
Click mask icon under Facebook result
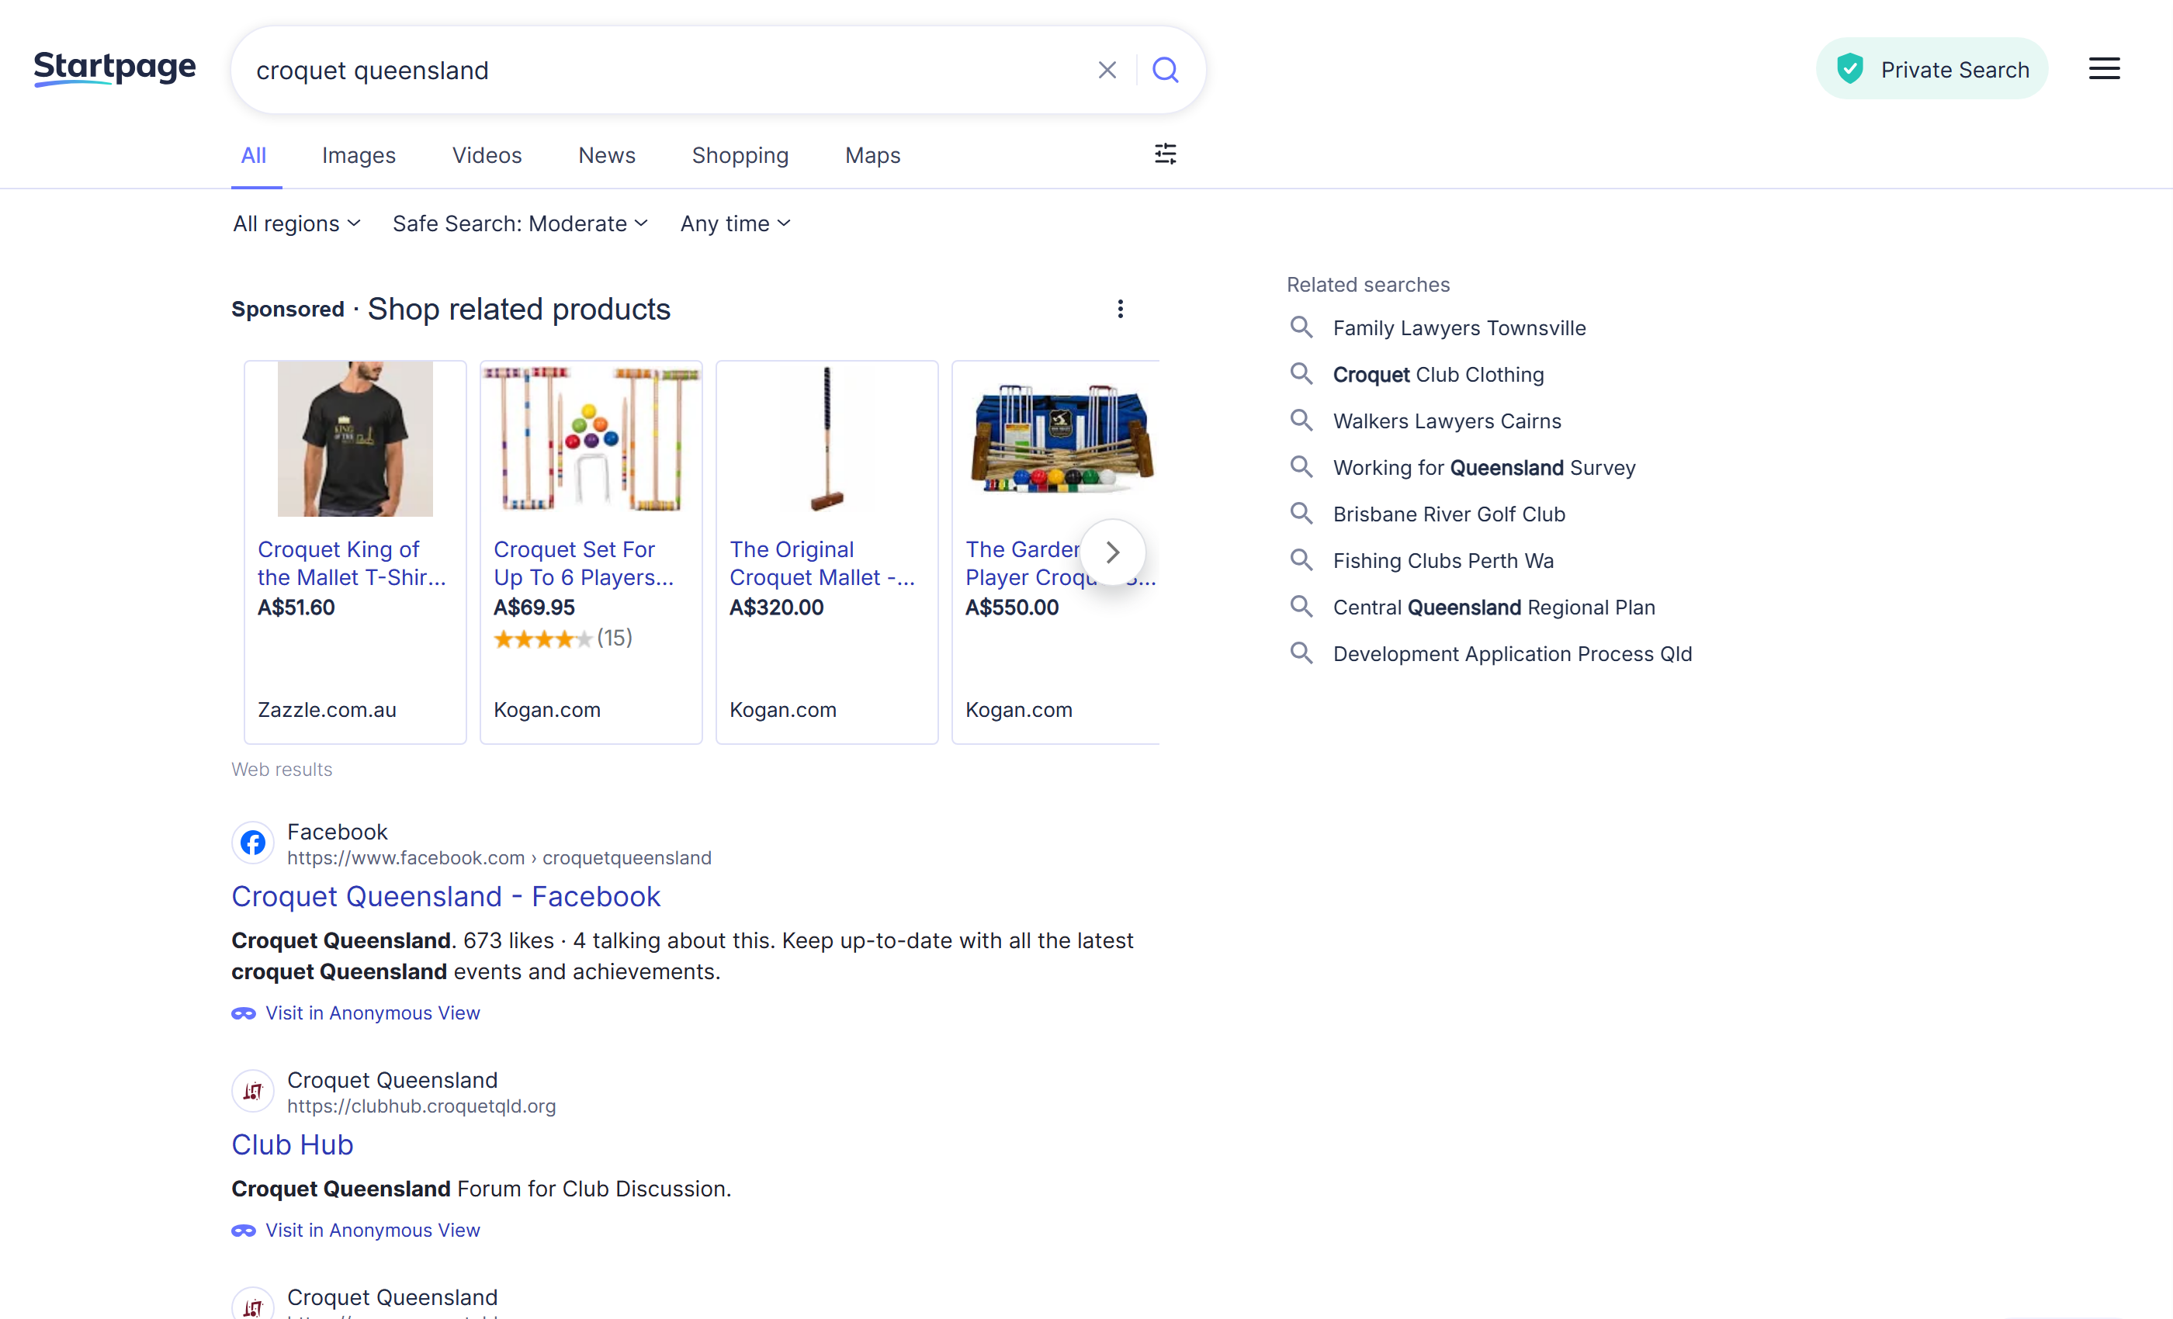click(x=244, y=1013)
